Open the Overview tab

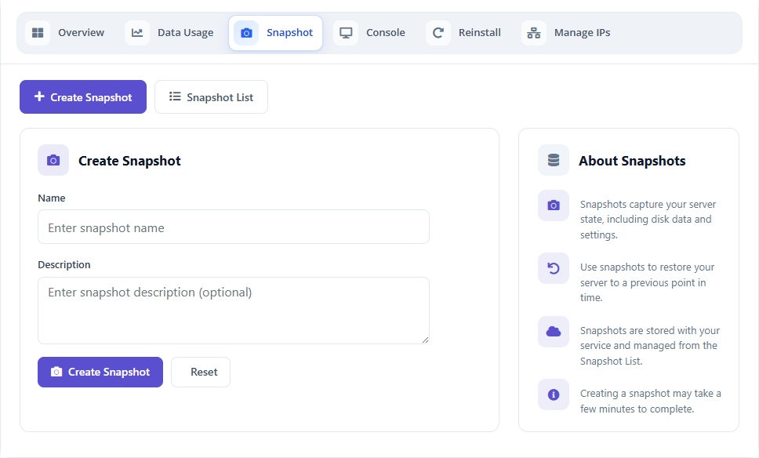click(65, 32)
